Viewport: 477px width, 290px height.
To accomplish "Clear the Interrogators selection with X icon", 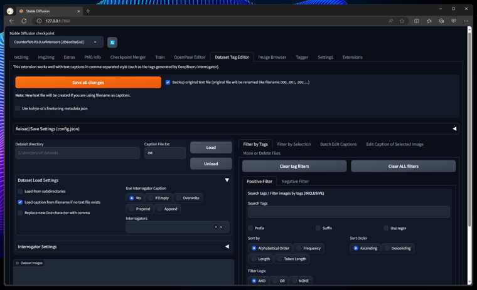I will pos(216,227).
